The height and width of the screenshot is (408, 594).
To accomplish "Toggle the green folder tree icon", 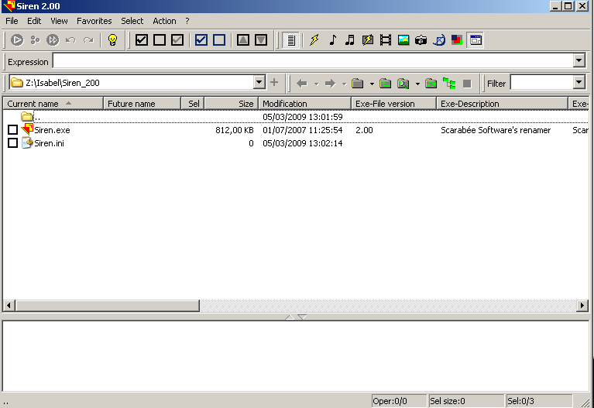I will click(x=449, y=84).
